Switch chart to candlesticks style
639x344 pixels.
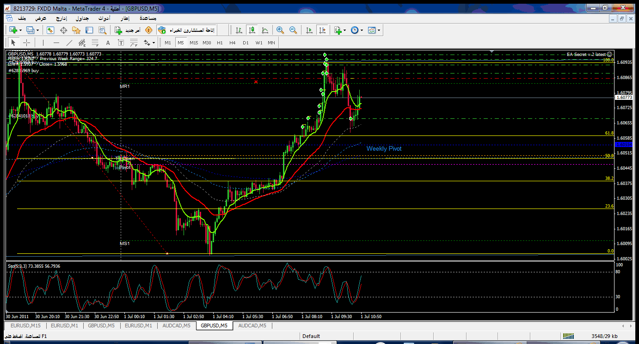[x=252, y=30]
